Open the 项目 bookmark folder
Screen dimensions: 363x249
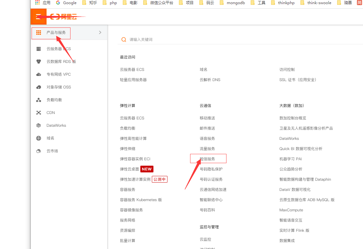click(x=186, y=3)
